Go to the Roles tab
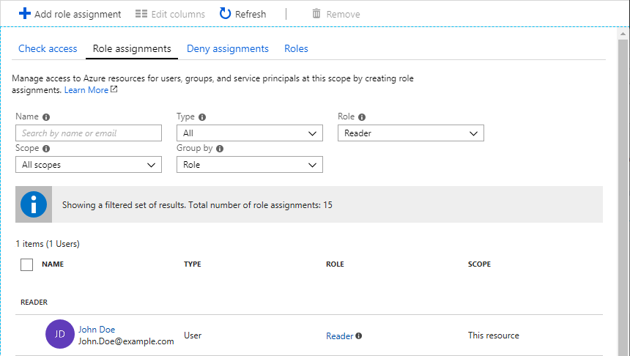This screenshot has height=356, width=630. point(296,49)
